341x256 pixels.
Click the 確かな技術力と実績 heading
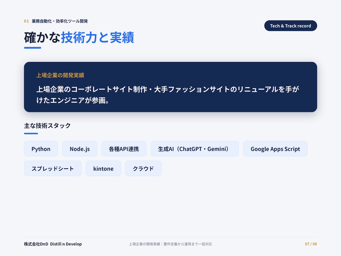(79, 37)
